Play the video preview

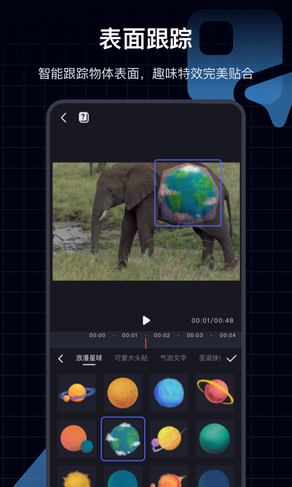point(146,320)
